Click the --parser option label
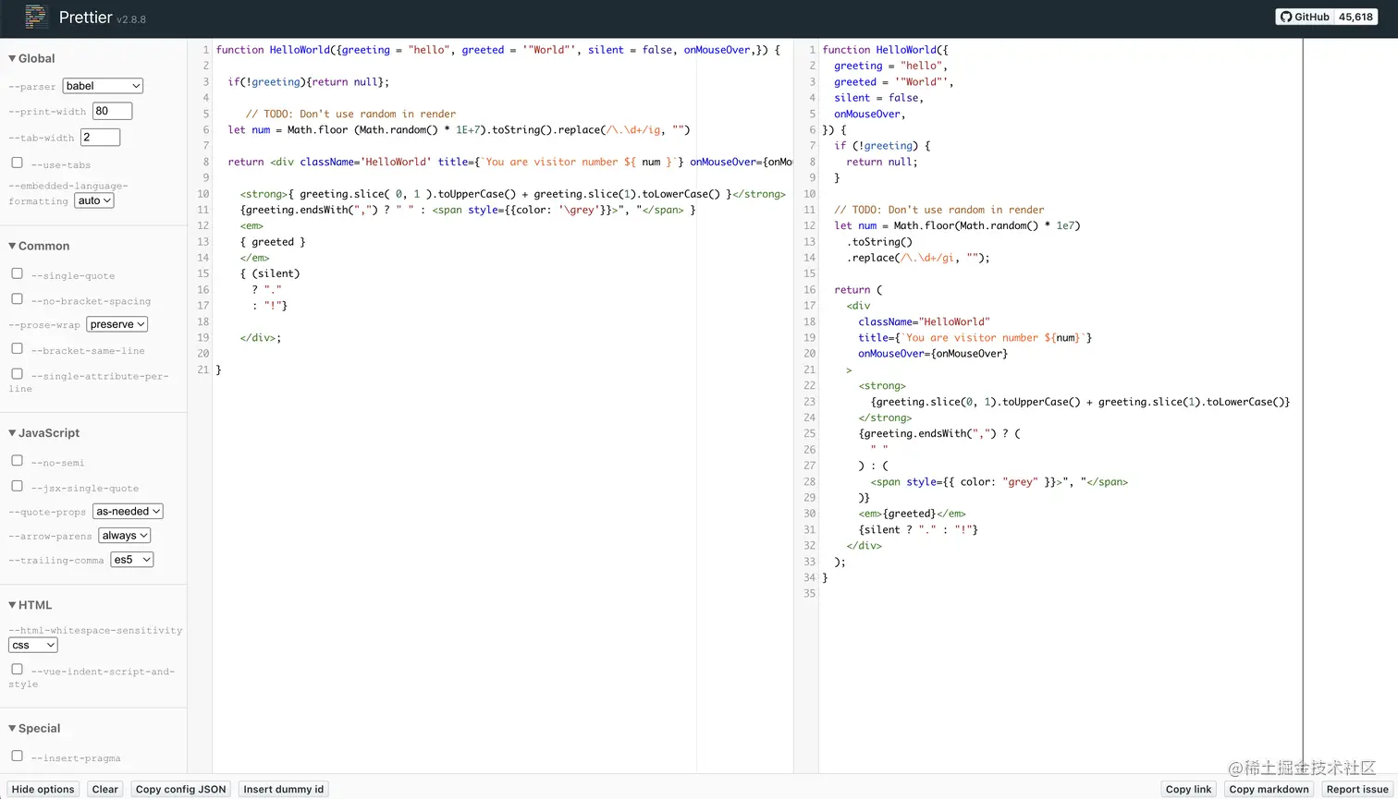The image size is (1398, 799). [x=32, y=87]
